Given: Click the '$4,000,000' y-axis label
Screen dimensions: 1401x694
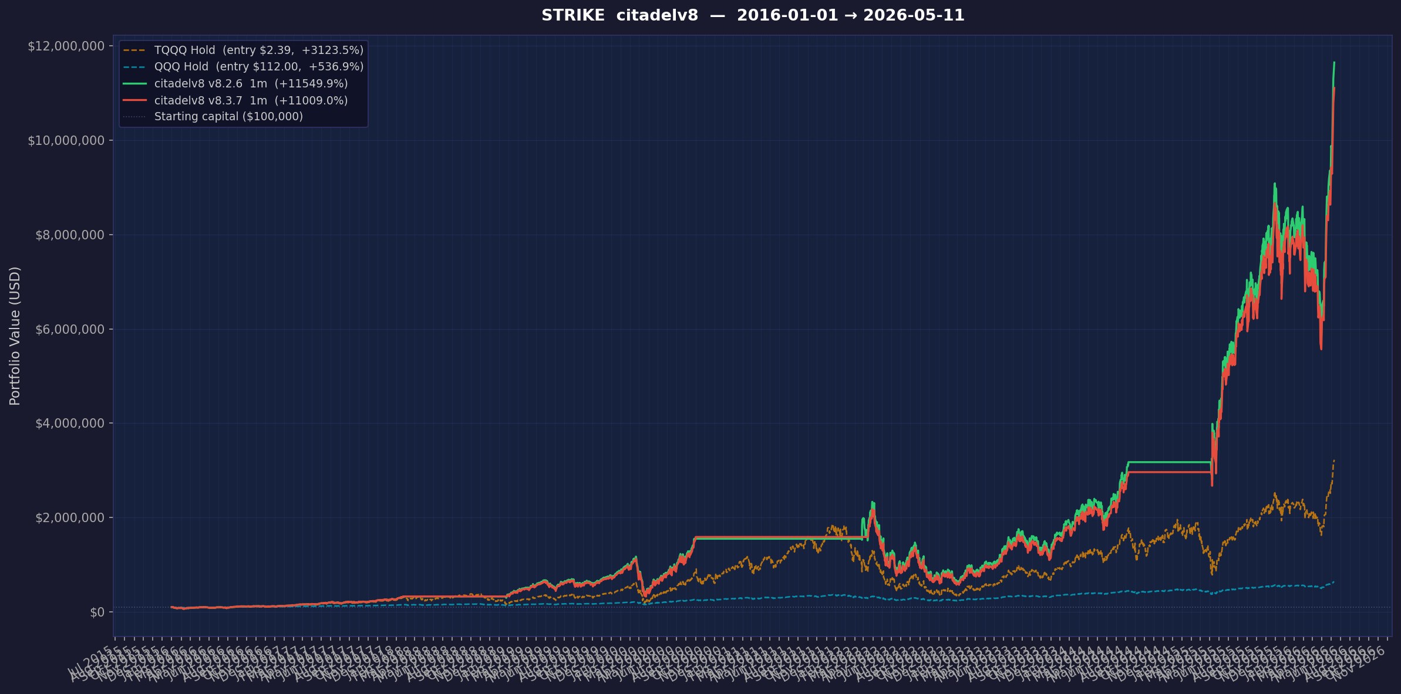Looking at the screenshot, I should tap(70, 424).
